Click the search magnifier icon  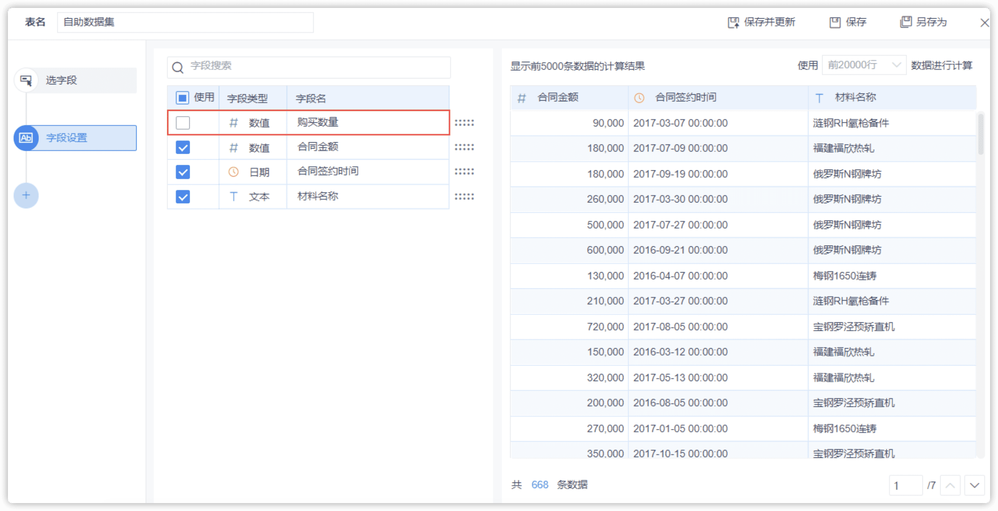click(178, 68)
